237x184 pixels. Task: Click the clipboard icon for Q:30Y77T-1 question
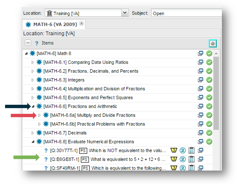tap(192, 150)
